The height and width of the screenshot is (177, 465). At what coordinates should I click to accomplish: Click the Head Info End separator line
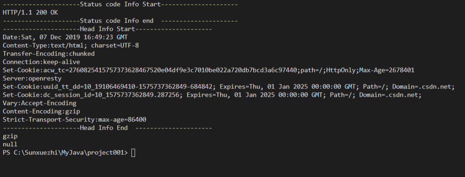click(x=108, y=128)
